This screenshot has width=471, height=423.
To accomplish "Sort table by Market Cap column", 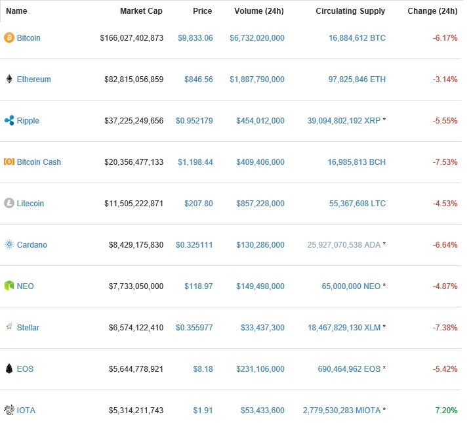I will (141, 11).
